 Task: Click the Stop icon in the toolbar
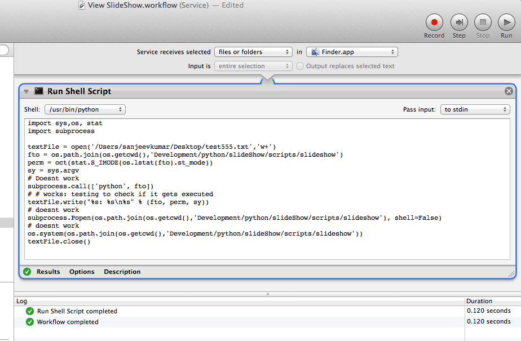pyautogui.click(x=483, y=21)
